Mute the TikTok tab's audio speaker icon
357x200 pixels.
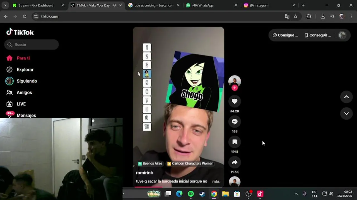click(114, 5)
